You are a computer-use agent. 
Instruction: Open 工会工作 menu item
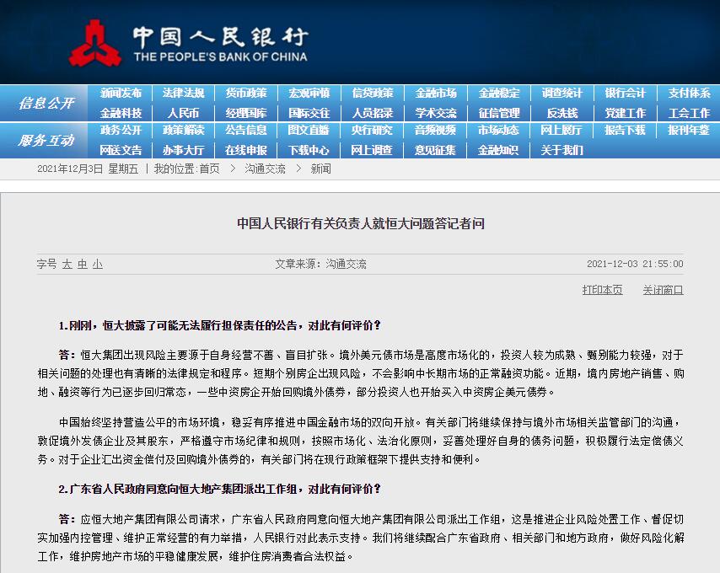click(690, 113)
